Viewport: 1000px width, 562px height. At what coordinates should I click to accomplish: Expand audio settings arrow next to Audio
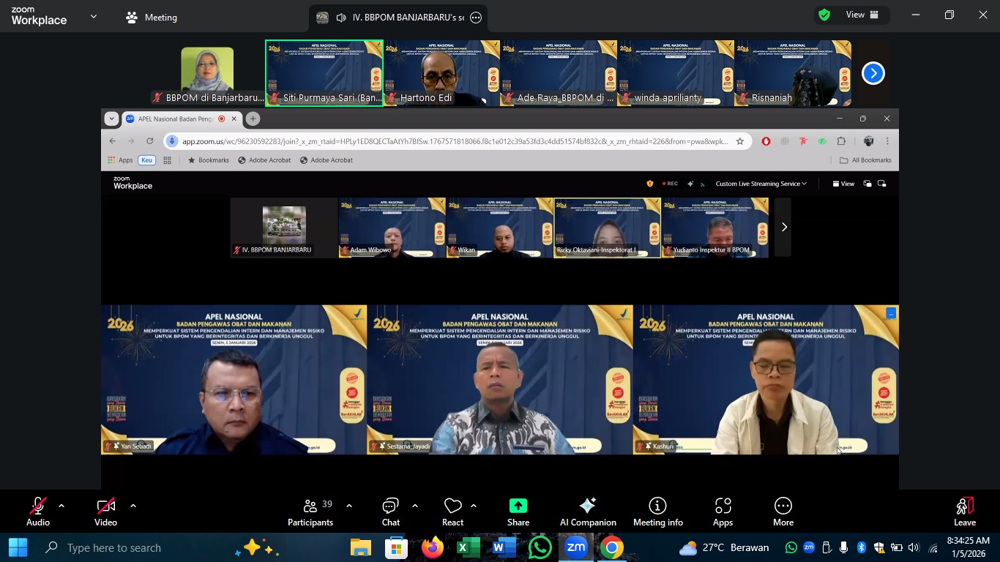click(x=61, y=506)
